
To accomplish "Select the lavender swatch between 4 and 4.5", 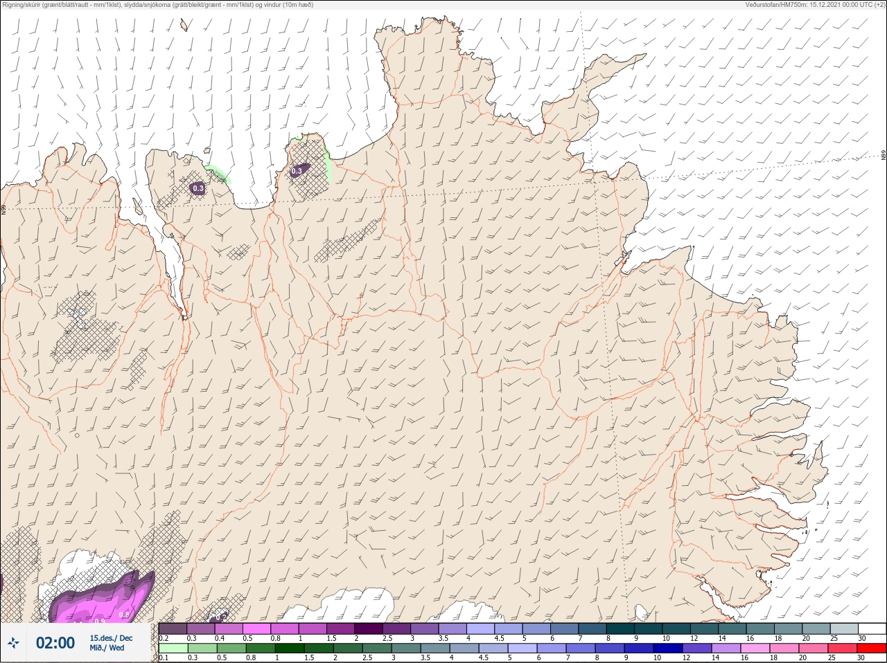I will coord(481,628).
